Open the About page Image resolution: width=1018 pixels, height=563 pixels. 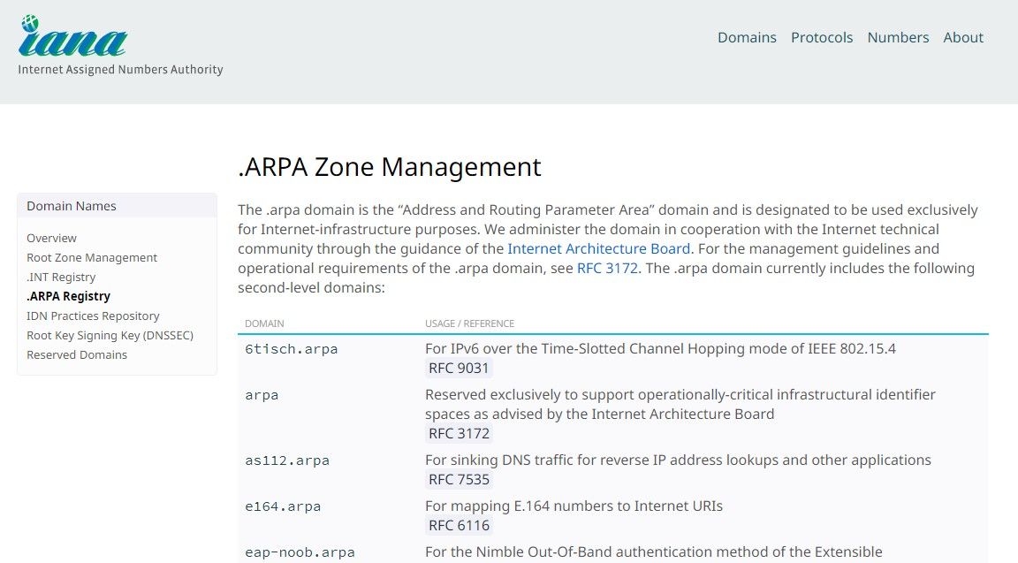pyautogui.click(x=963, y=37)
